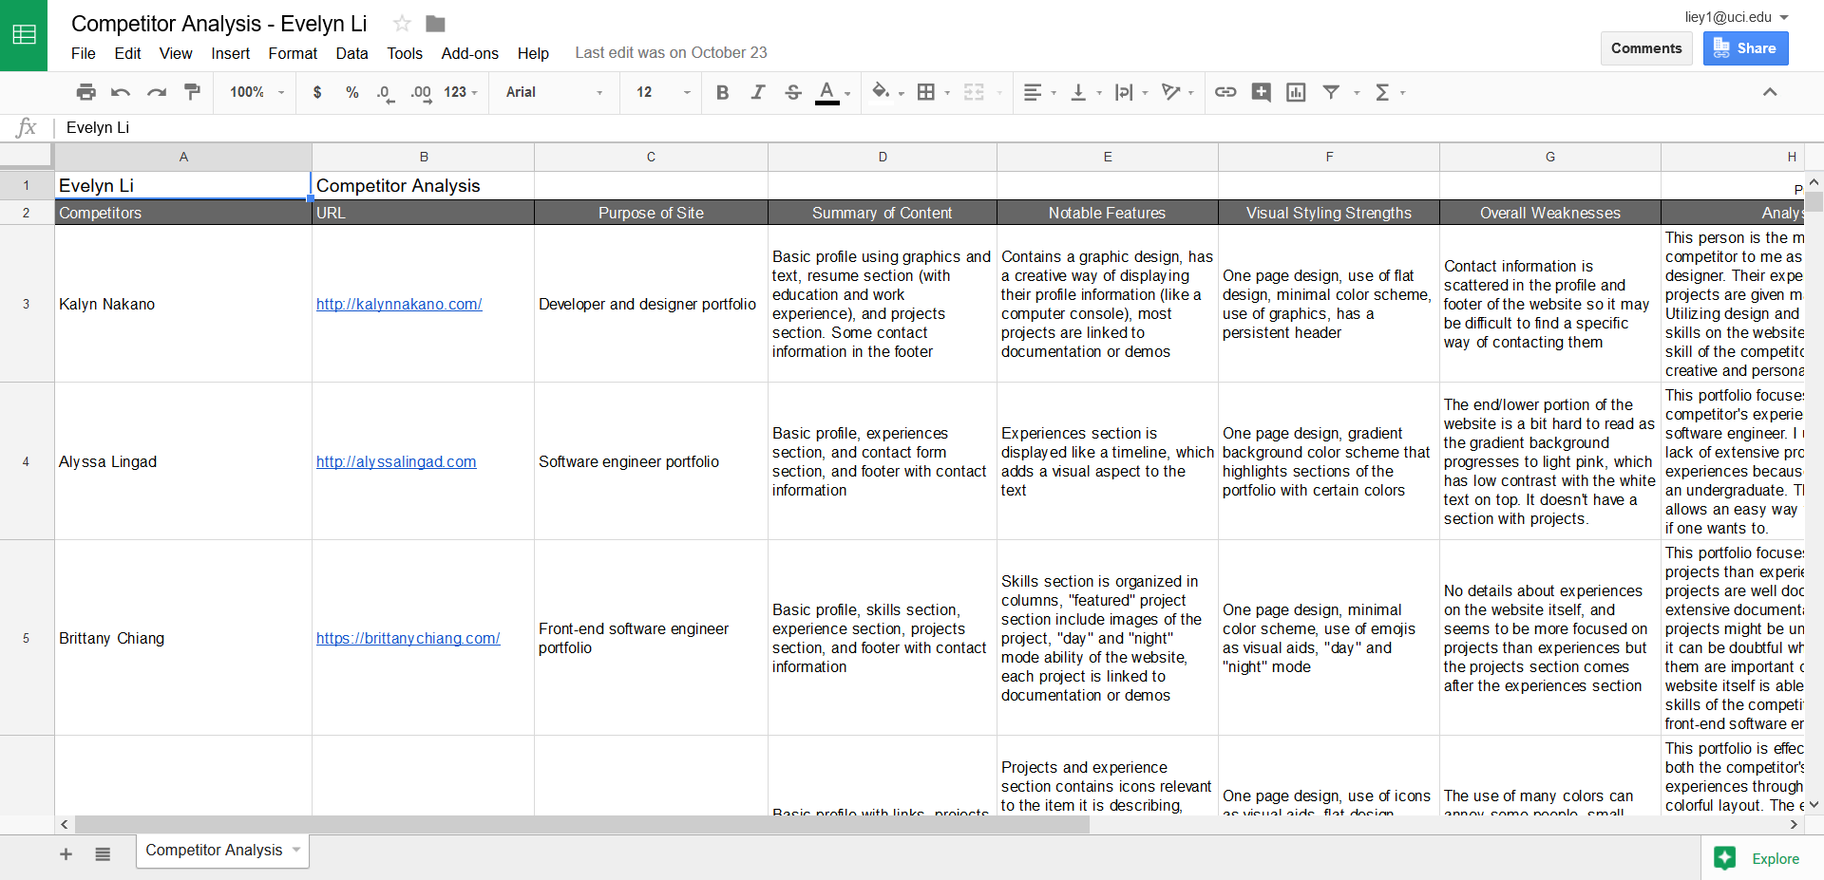Open the Data menu
This screenshot has height=880, width=1824.
pos(351,53)
